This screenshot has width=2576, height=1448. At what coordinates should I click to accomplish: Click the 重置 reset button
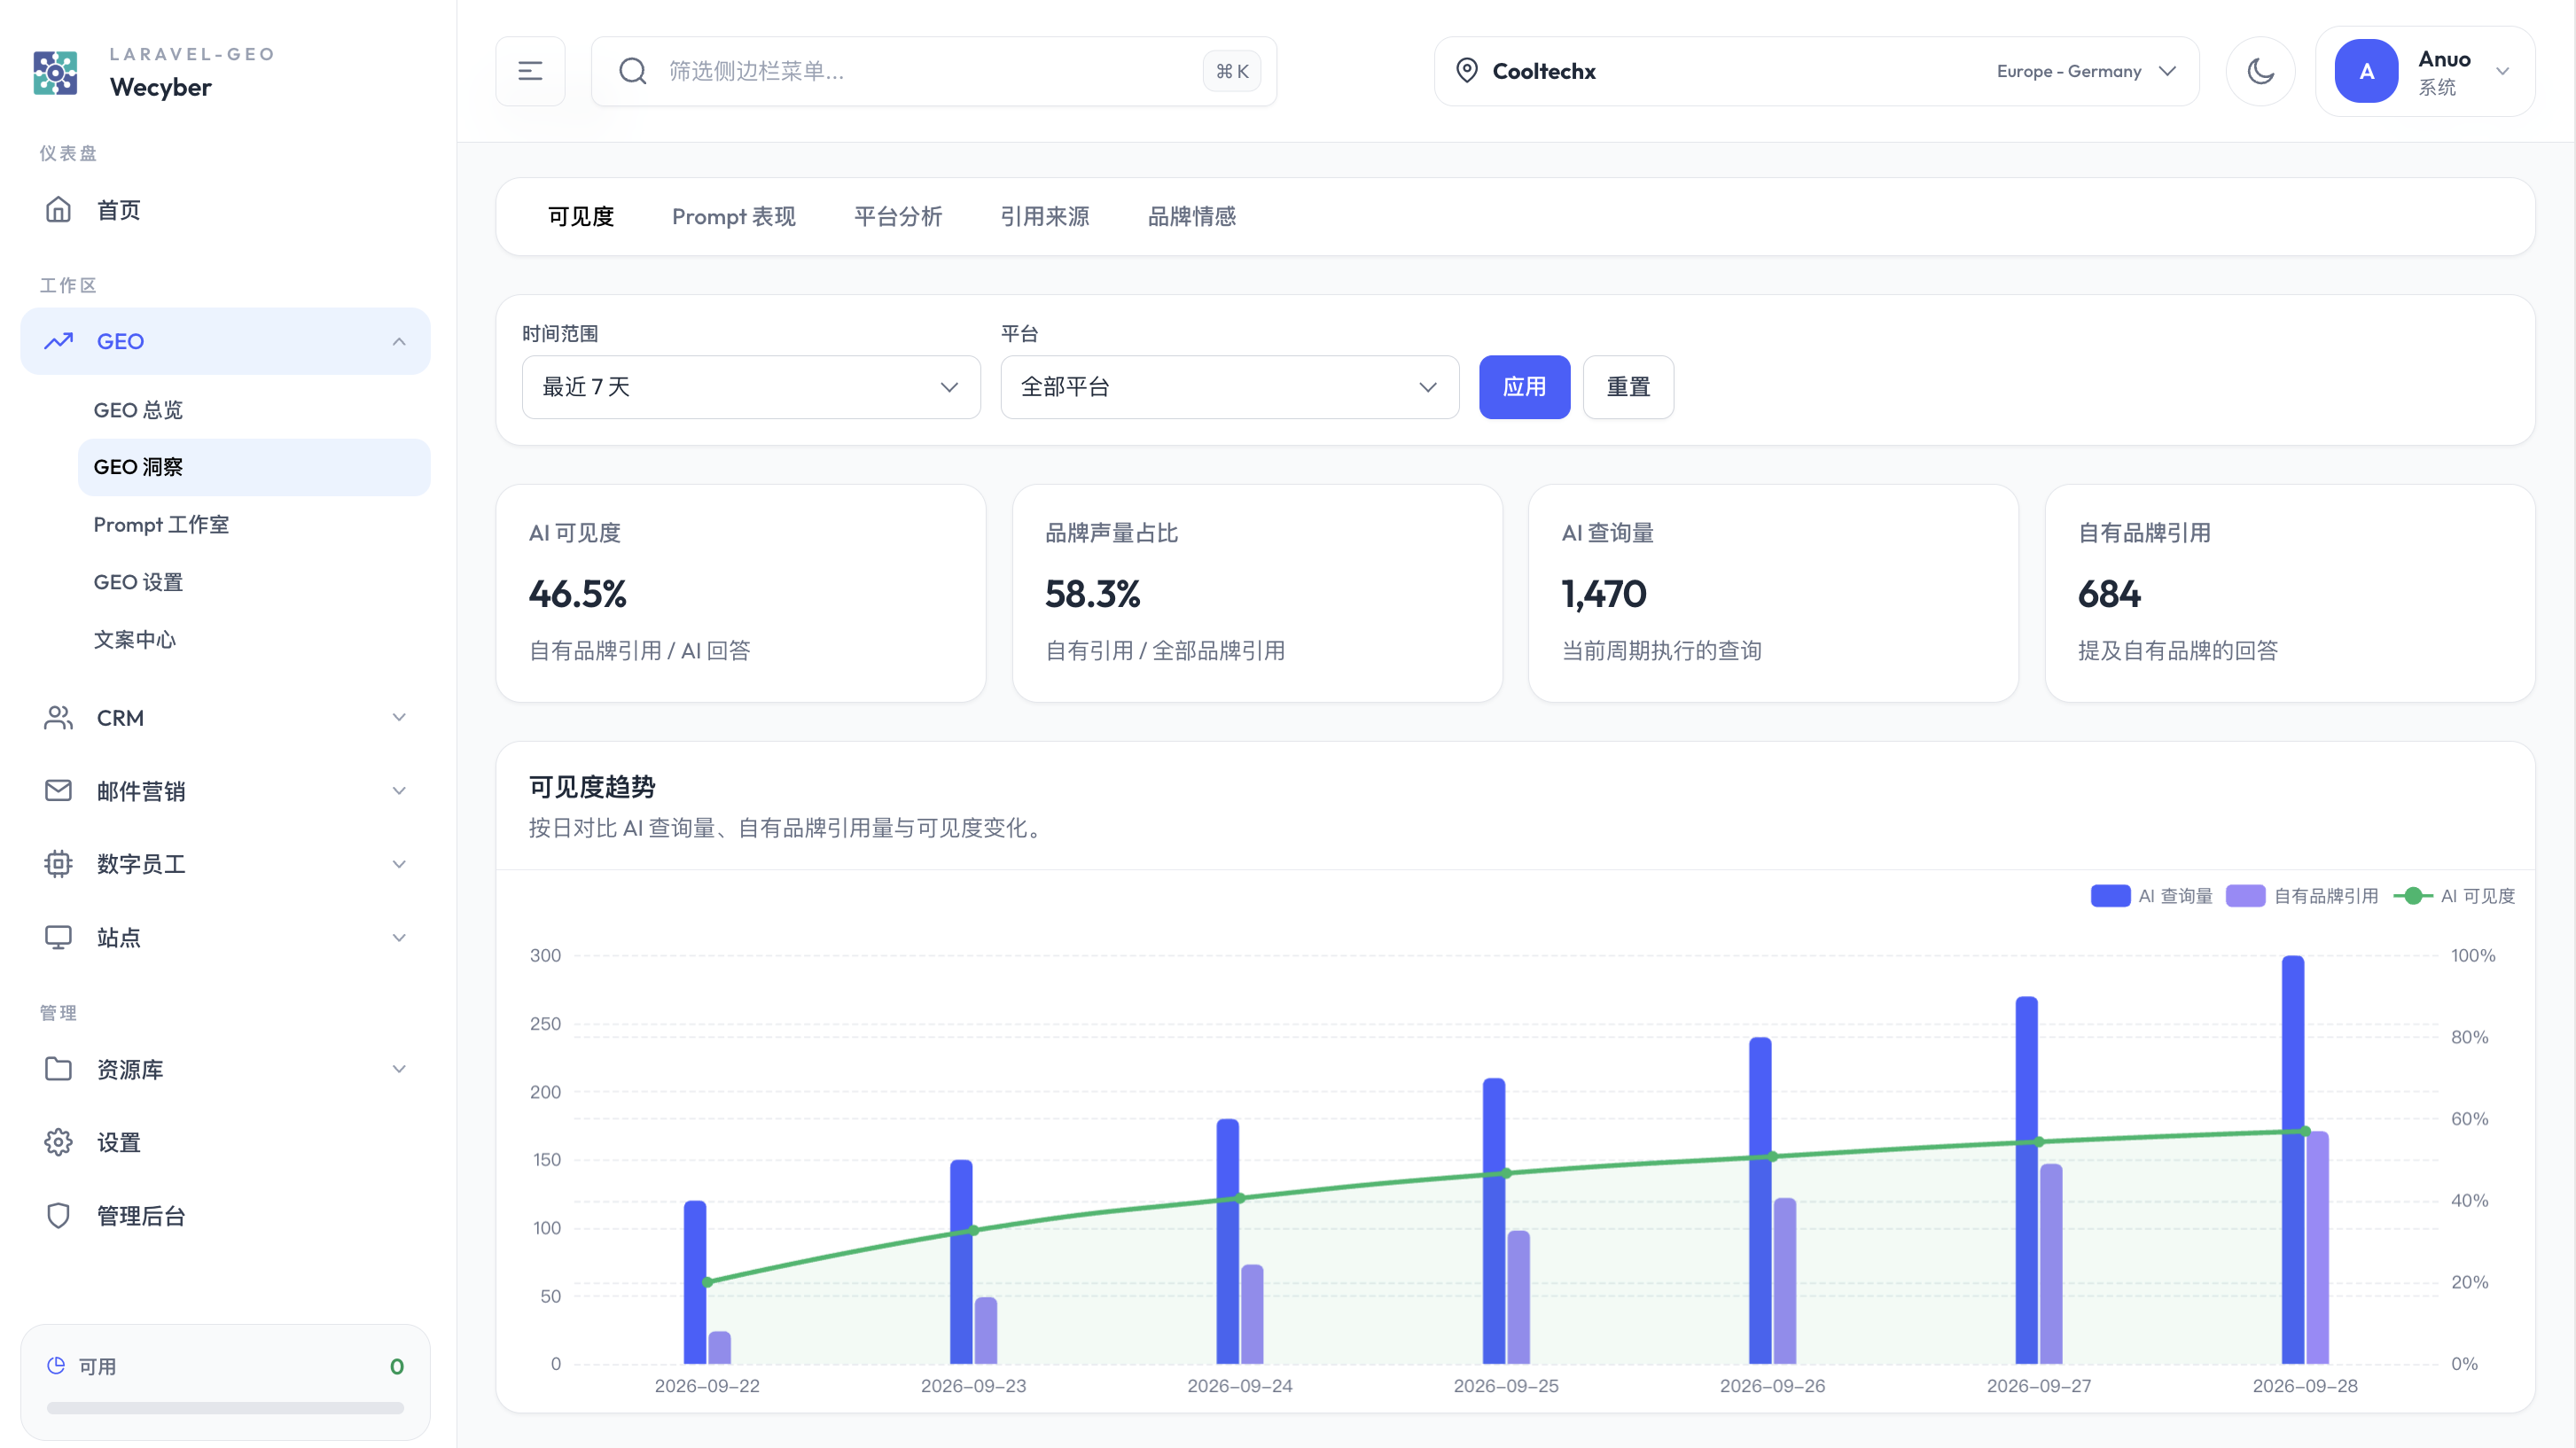1628,387
